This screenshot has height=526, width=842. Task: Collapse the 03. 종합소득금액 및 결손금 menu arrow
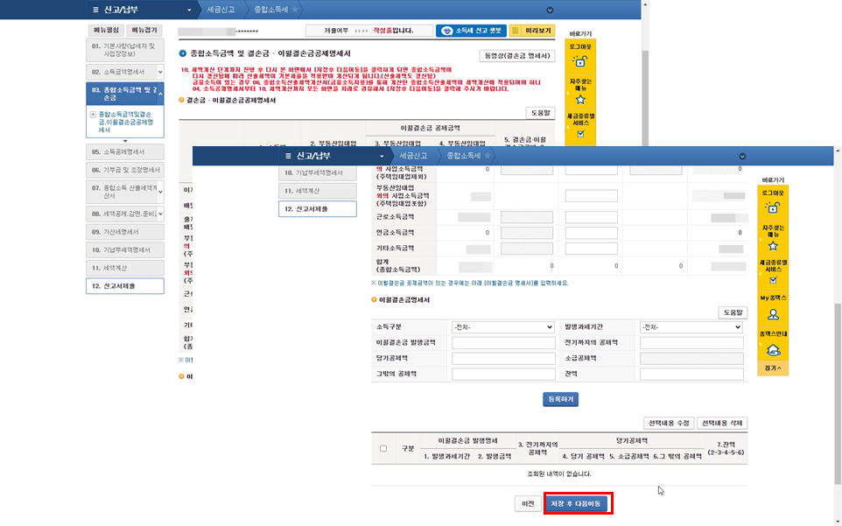click(x=160, y=94)
